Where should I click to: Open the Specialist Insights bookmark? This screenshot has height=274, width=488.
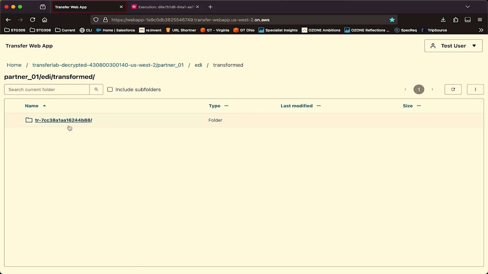point(278,30)
